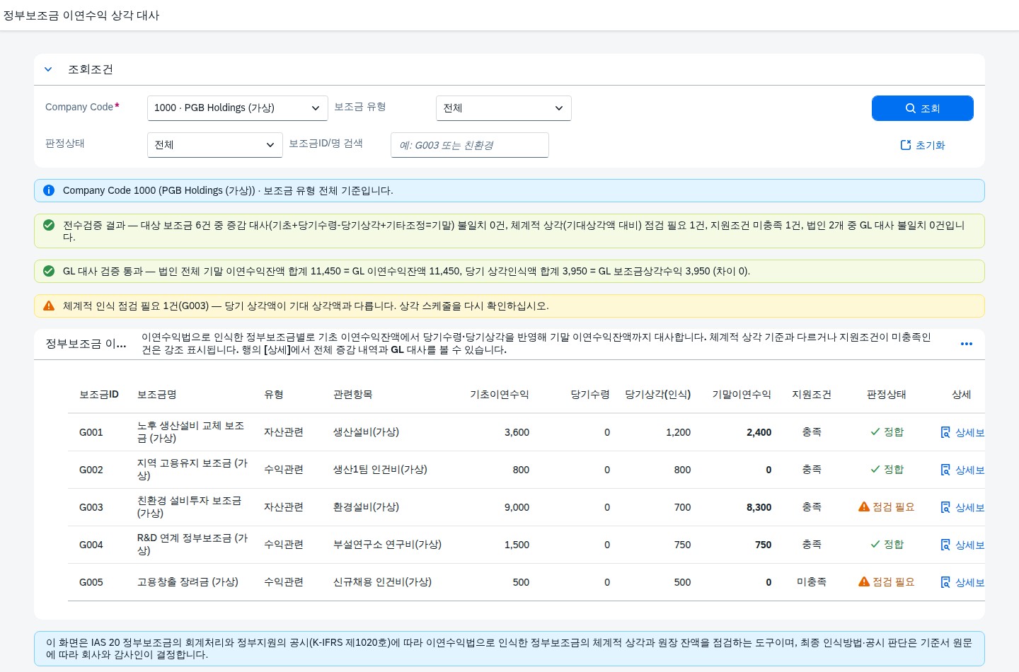Click 노후 생산설비 교체 보조금 name cell
1019x672 pixels.
191,432
